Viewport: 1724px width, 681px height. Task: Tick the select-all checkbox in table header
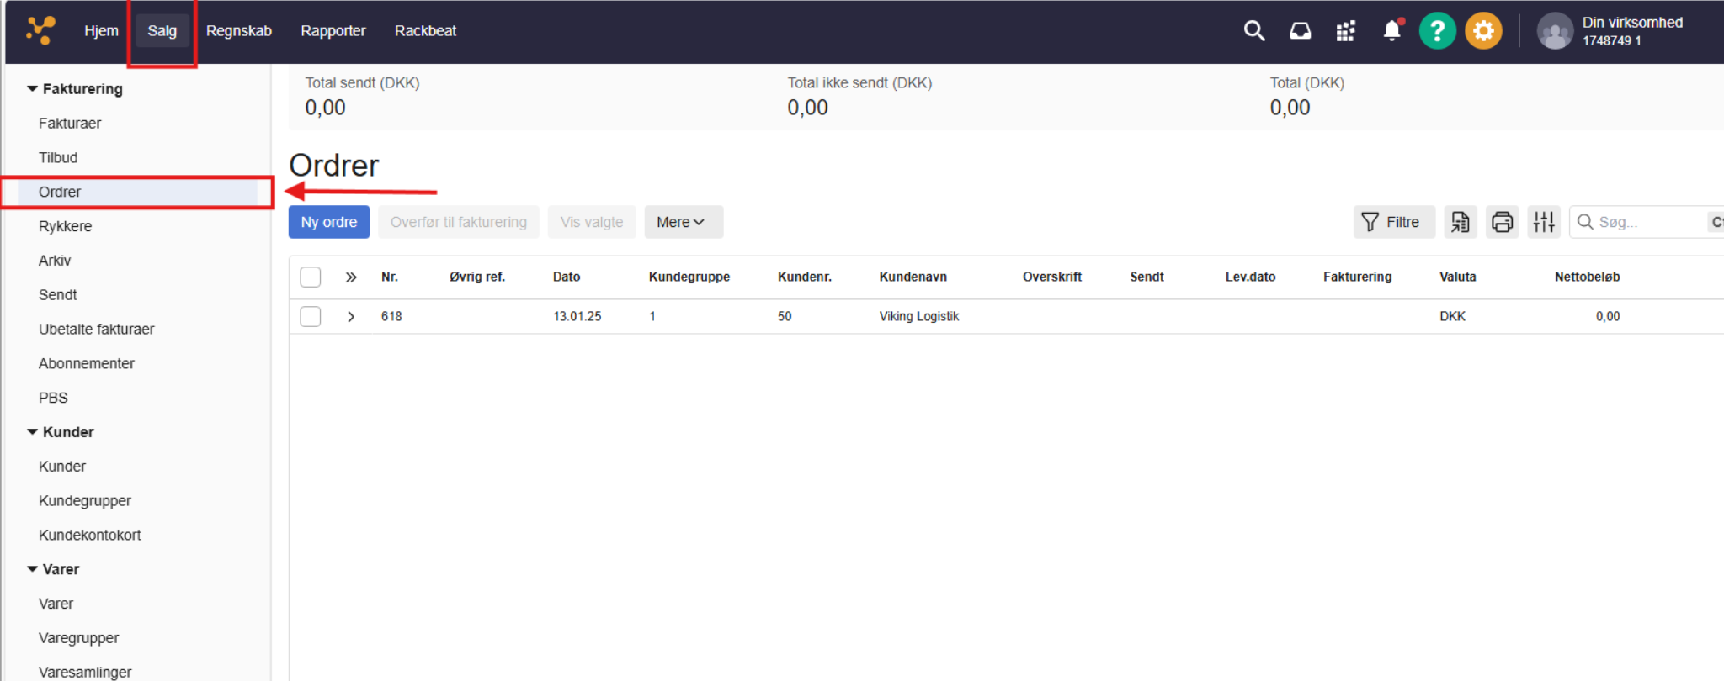pyautogui.click(x=311, y=277)
